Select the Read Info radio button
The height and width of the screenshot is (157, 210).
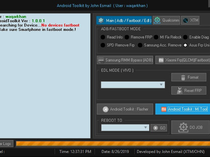click(112, 37)
